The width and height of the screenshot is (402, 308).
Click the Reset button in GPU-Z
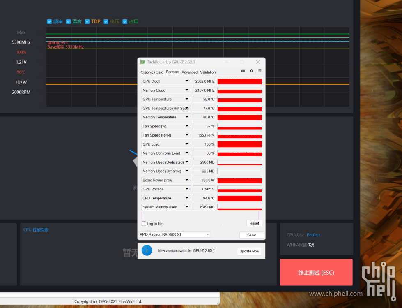254,223
